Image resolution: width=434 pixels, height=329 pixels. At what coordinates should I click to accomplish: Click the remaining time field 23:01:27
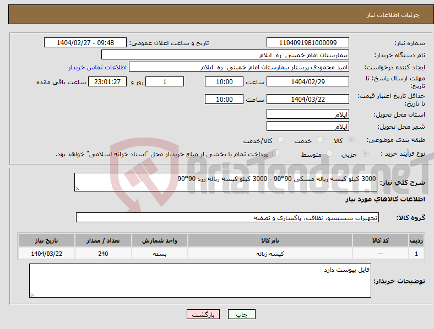click(107, 81)
